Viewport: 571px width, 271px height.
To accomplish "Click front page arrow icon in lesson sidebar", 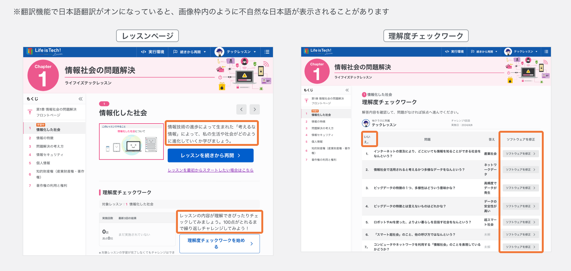I will [x=30, y=112].
